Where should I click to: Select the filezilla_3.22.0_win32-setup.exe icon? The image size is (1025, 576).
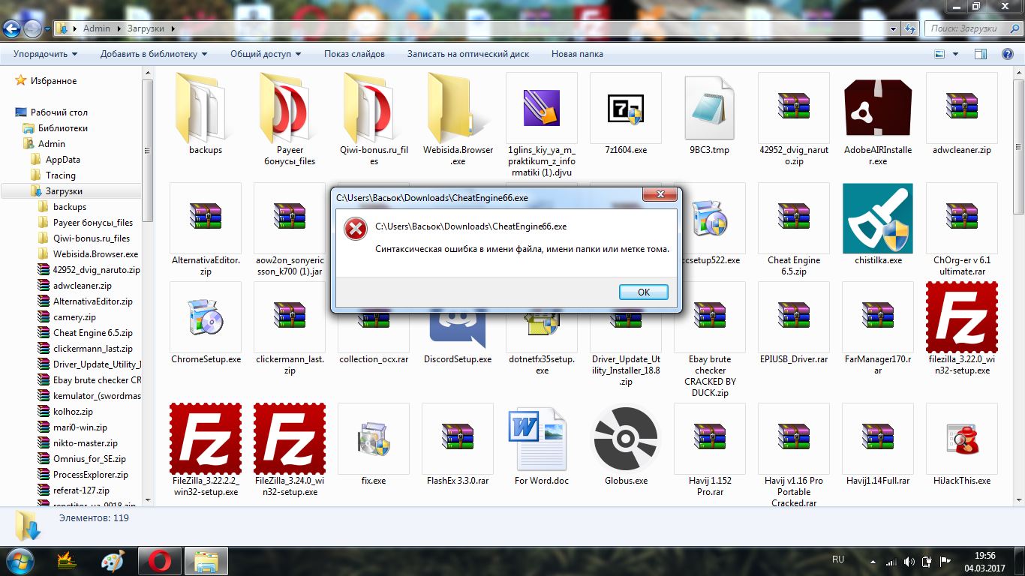961,318
